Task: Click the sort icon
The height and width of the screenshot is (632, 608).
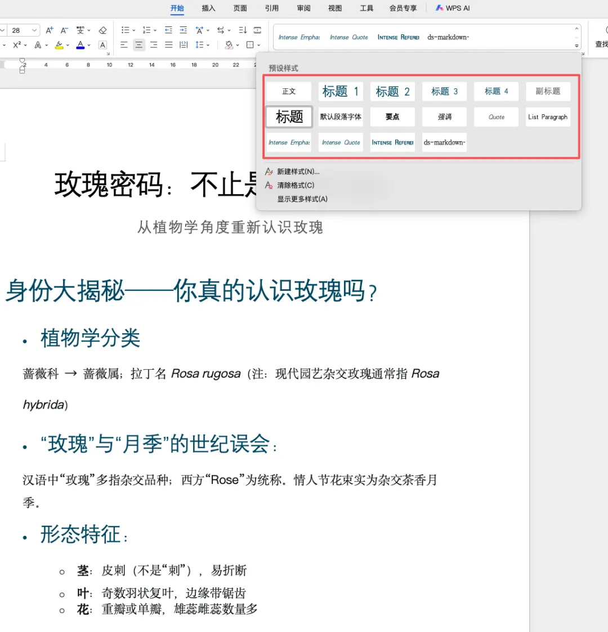Action: (243, 30)
